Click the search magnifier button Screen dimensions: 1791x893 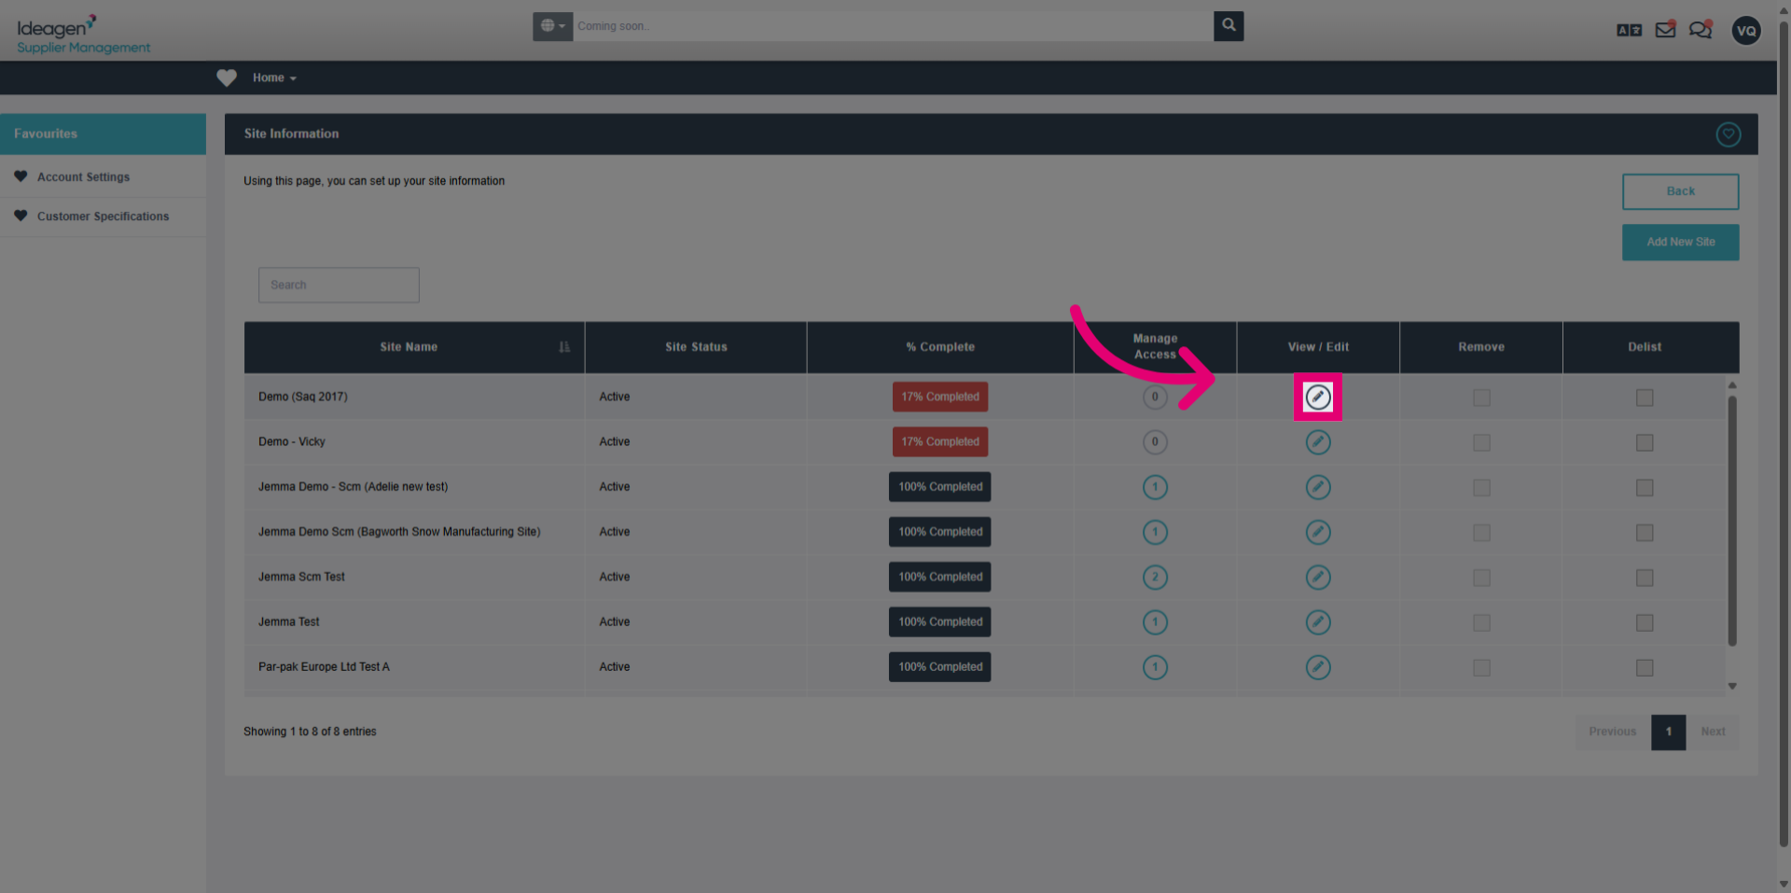(x=1229, y=26)
